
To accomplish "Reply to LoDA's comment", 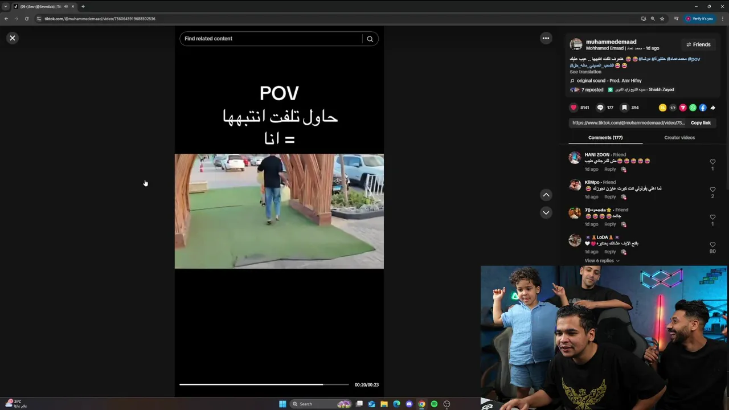I will pos(610,251).
